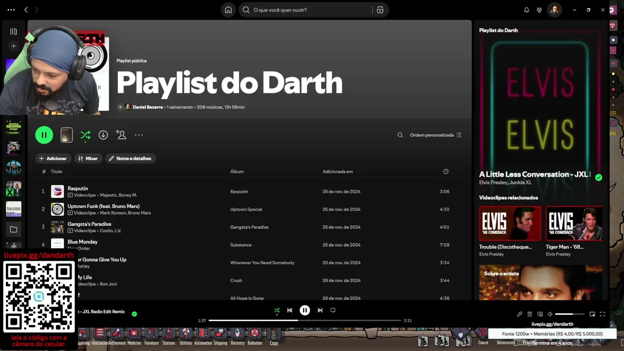Select the Uptown Funk track title
This screenshot has width=624, height=351.
coord(103,206)
